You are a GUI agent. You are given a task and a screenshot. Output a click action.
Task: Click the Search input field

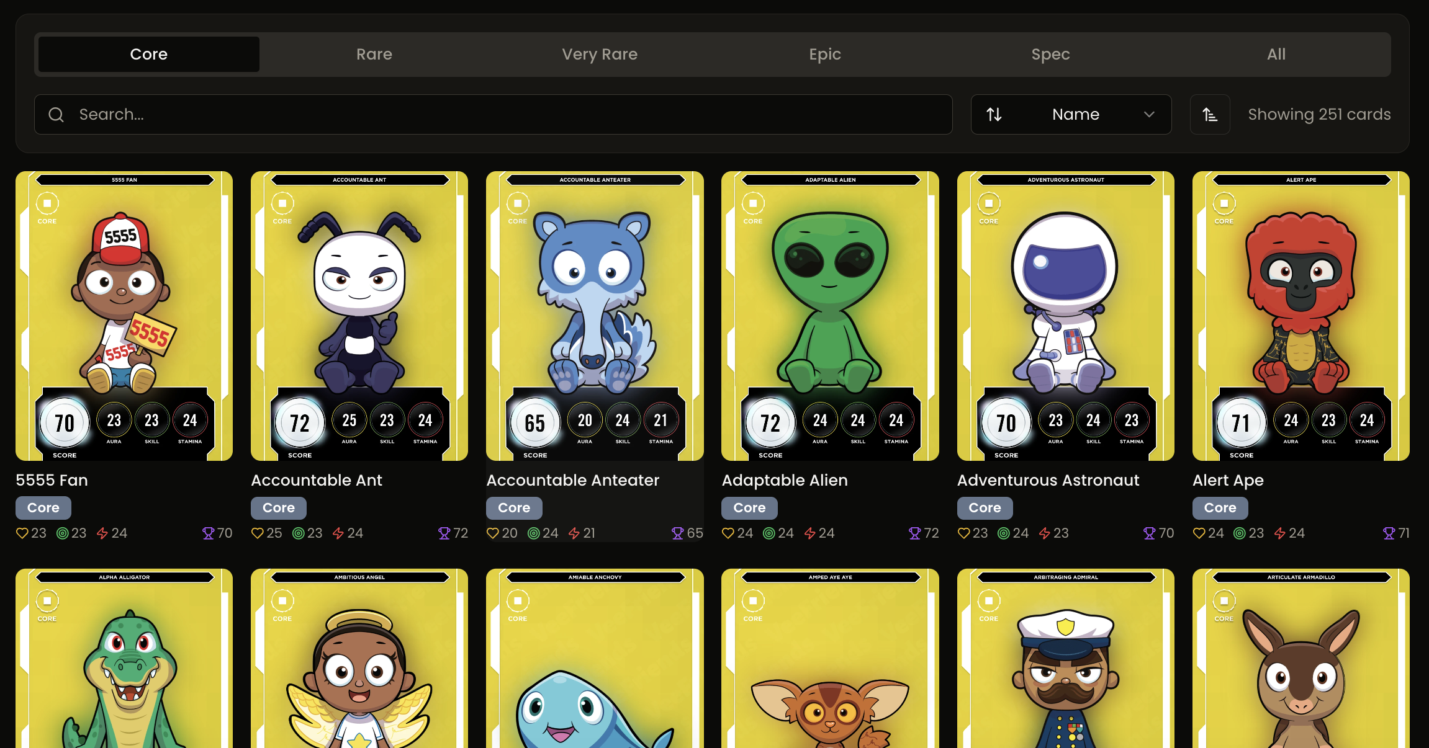[494, 114]
